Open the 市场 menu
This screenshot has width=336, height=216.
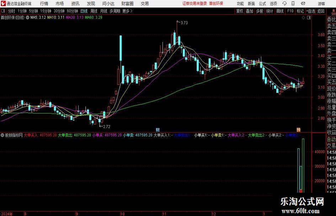click(x=60, y=4)
